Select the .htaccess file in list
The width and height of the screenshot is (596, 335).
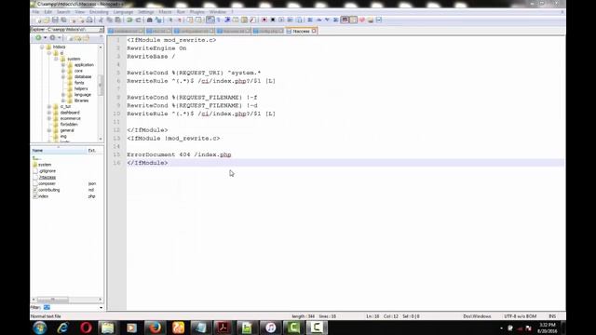click(x=47, y=177)
